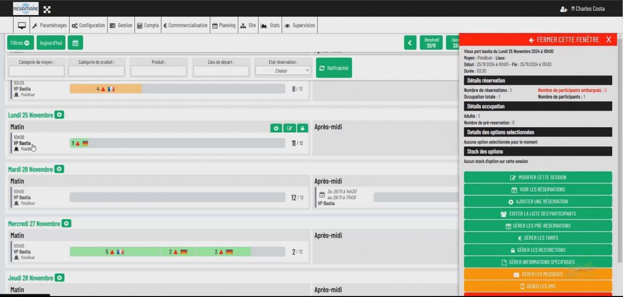
Task: Click the Produit filter field
Action: coord(159,71)
